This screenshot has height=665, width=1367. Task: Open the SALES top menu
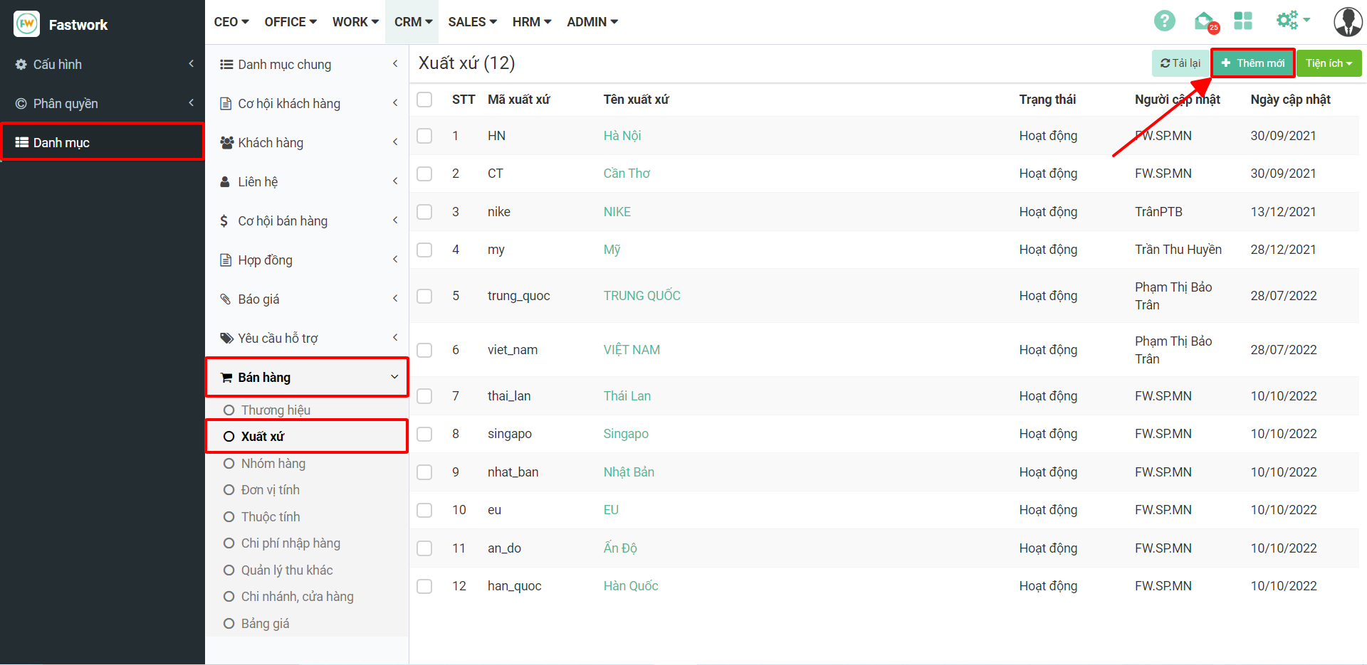coord(472,22)
